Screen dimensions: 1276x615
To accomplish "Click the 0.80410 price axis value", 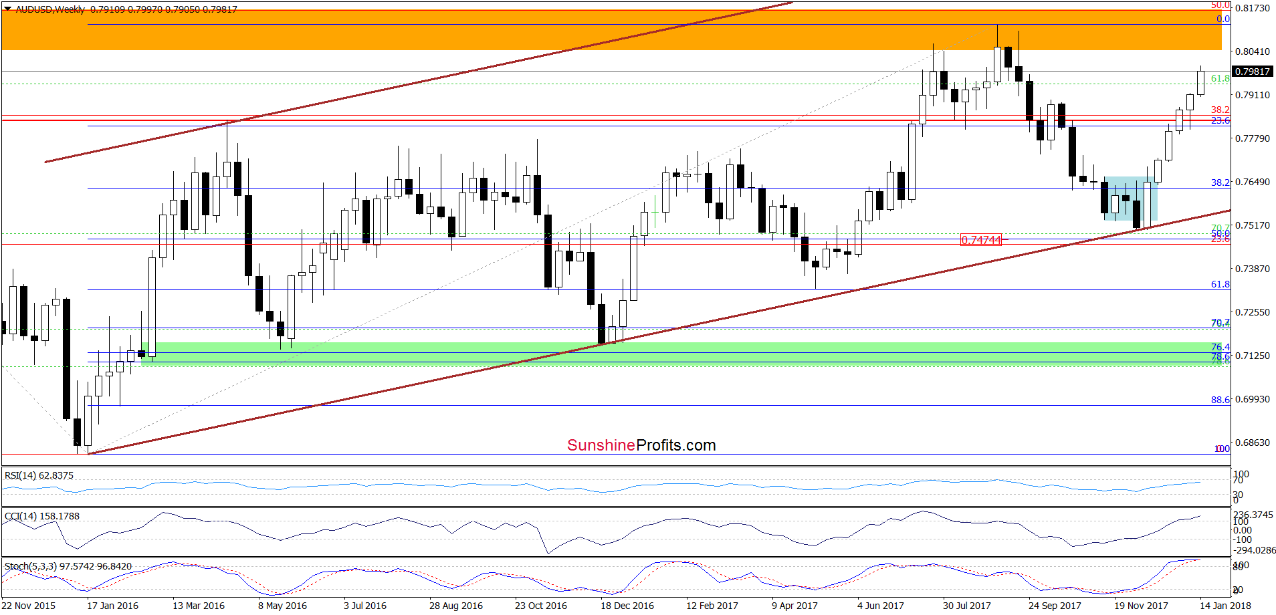I will click(x=1252, y=51).
